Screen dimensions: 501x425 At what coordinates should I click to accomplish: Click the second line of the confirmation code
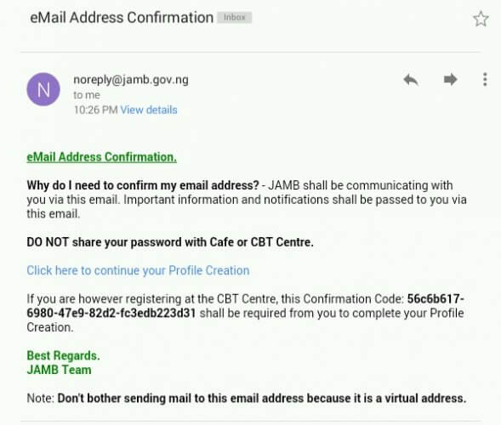111,313
